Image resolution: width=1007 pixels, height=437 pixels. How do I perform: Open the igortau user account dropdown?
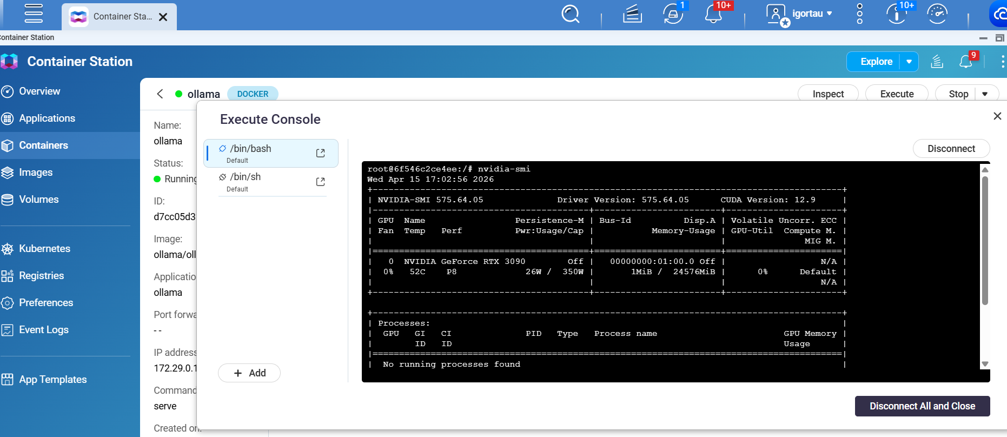click(811, 14)
